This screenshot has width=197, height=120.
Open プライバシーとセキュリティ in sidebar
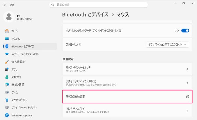[x=24, y=108]
